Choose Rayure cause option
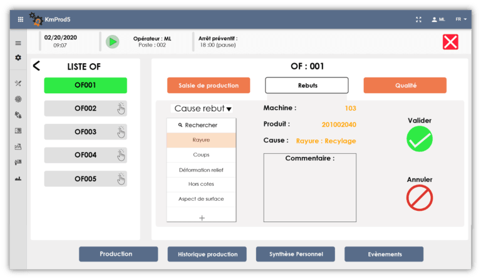The height and width of the screenshot is (279, 481). pos(201,140)
